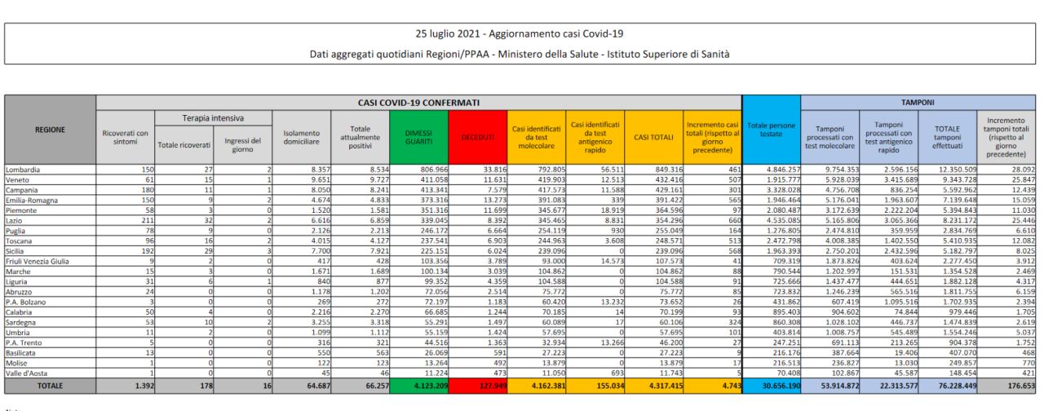Select Lombardia's tamponi total 12.350.509
This screenshot has height=411, width=1044.
[957, 170]
